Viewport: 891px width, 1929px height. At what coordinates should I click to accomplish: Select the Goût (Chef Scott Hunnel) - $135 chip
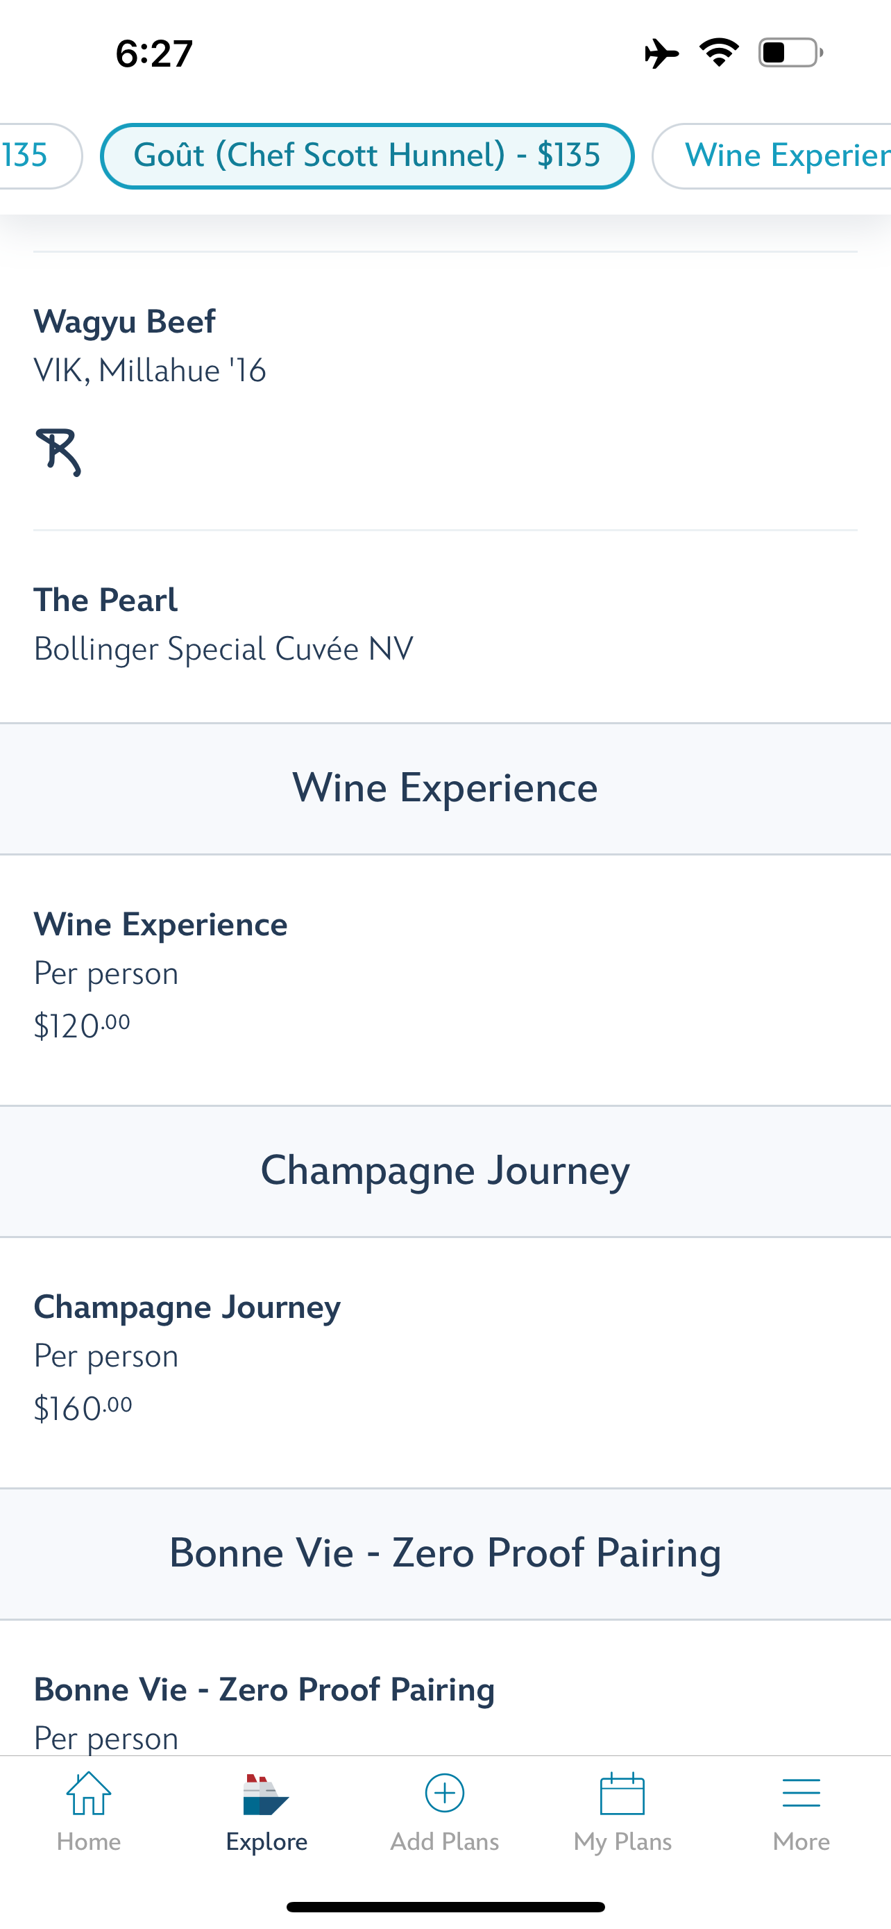pyautogui.click(x=367, y=156)
